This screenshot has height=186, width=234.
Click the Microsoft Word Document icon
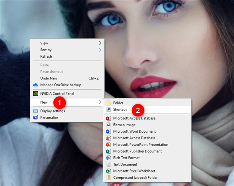click(108, 132)
